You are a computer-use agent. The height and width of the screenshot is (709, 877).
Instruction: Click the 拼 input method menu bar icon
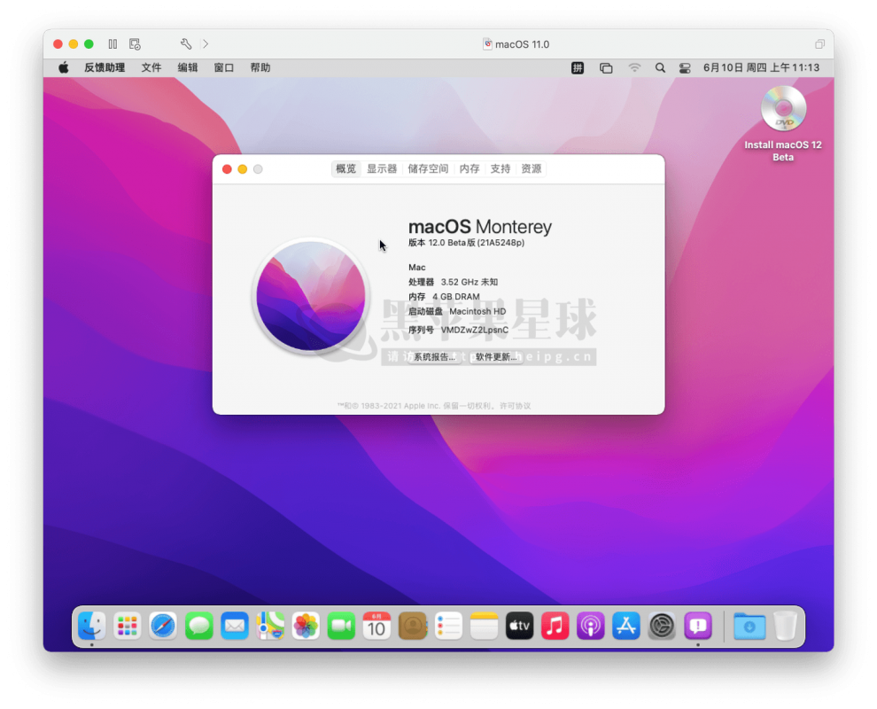[x=577, y=66]
